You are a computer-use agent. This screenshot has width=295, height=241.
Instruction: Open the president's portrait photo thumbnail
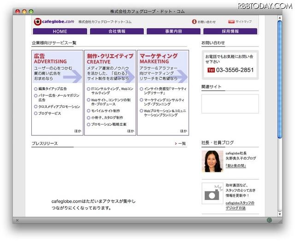click(x=212, y=161)
